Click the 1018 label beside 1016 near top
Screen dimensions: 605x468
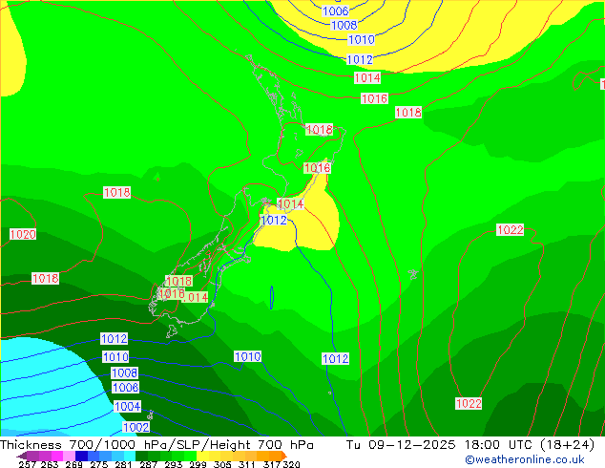[x=408, y=113]
